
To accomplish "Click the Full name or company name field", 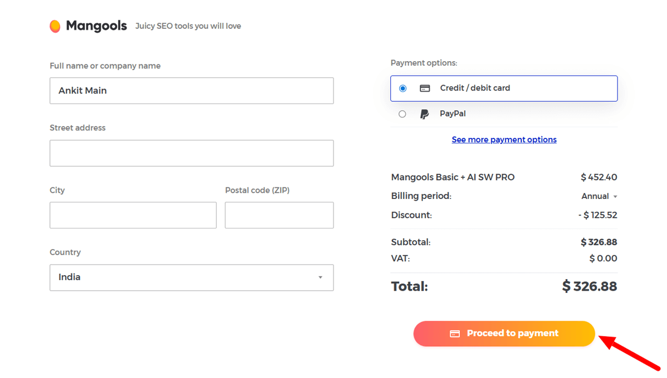I will (x=191, y=91).
